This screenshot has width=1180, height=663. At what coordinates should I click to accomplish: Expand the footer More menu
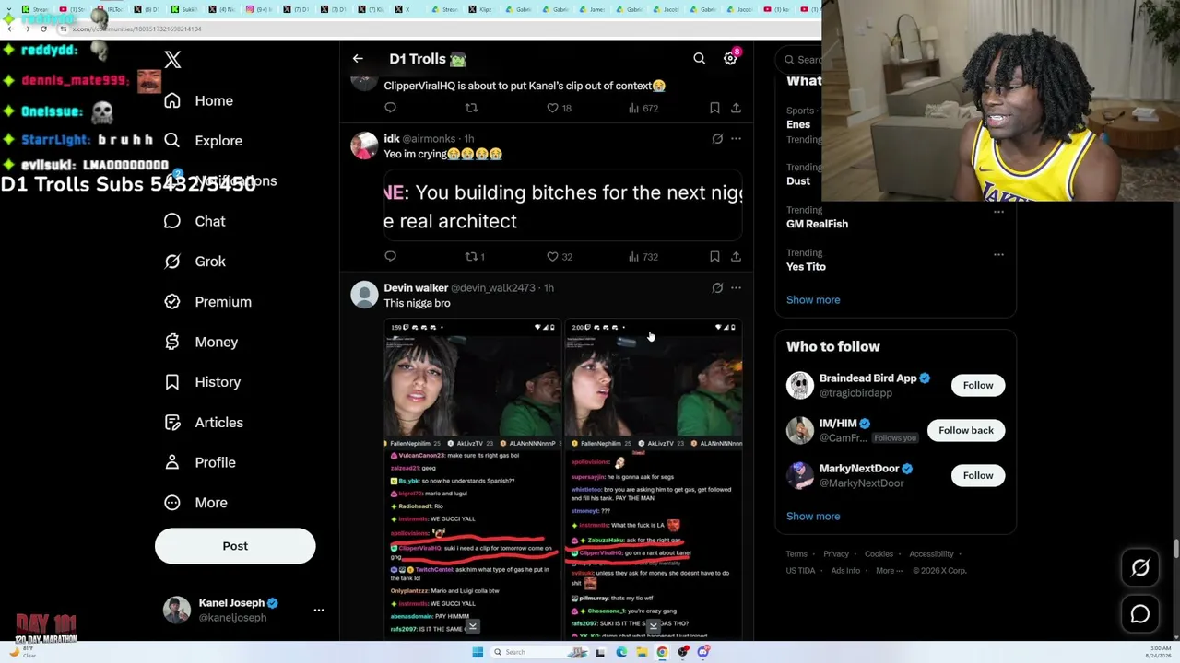[889, 571]
